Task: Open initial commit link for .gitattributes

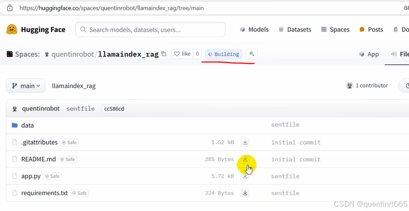Action: click(296, 143)
